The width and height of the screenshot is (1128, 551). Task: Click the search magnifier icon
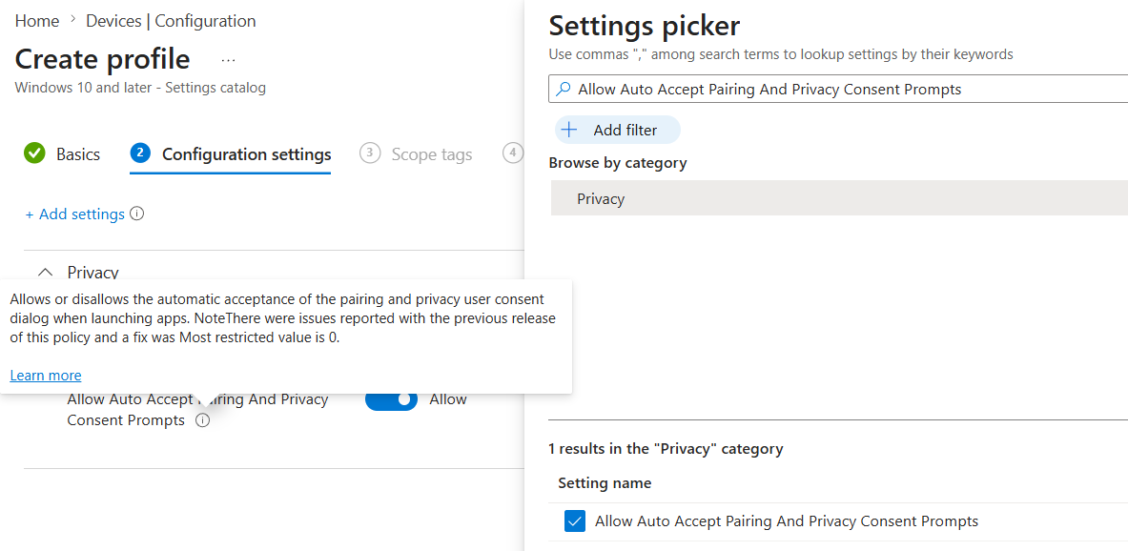point(564,89)
